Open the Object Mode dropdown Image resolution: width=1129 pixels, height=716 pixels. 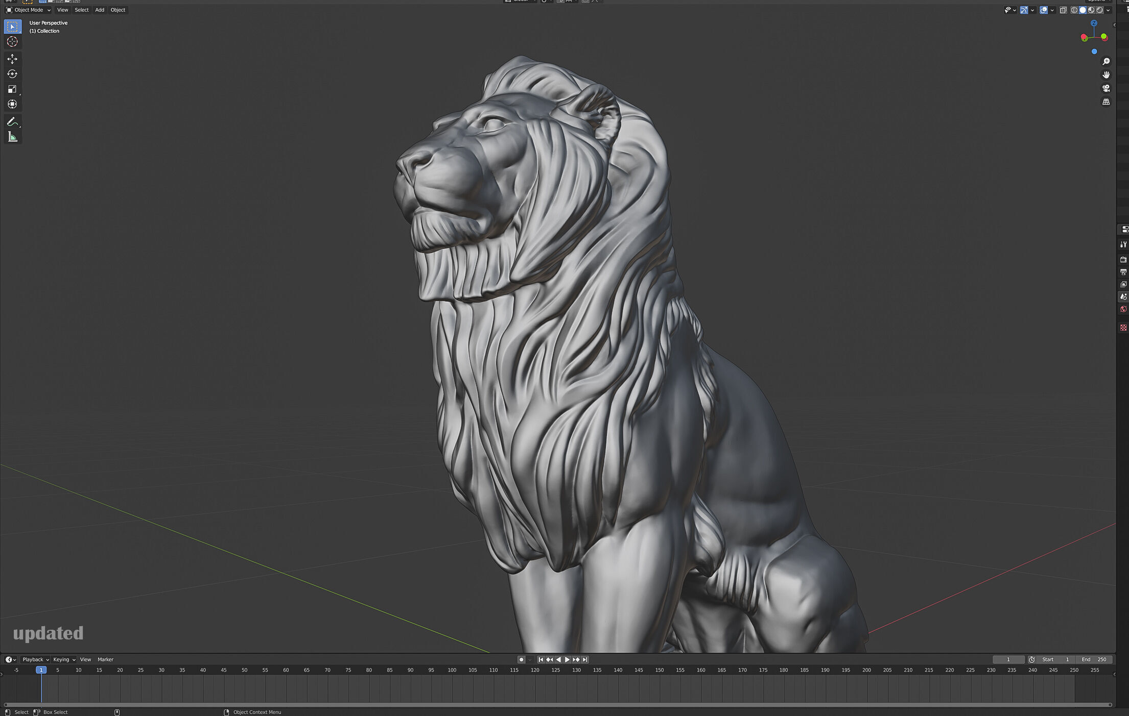click(29, 10)
